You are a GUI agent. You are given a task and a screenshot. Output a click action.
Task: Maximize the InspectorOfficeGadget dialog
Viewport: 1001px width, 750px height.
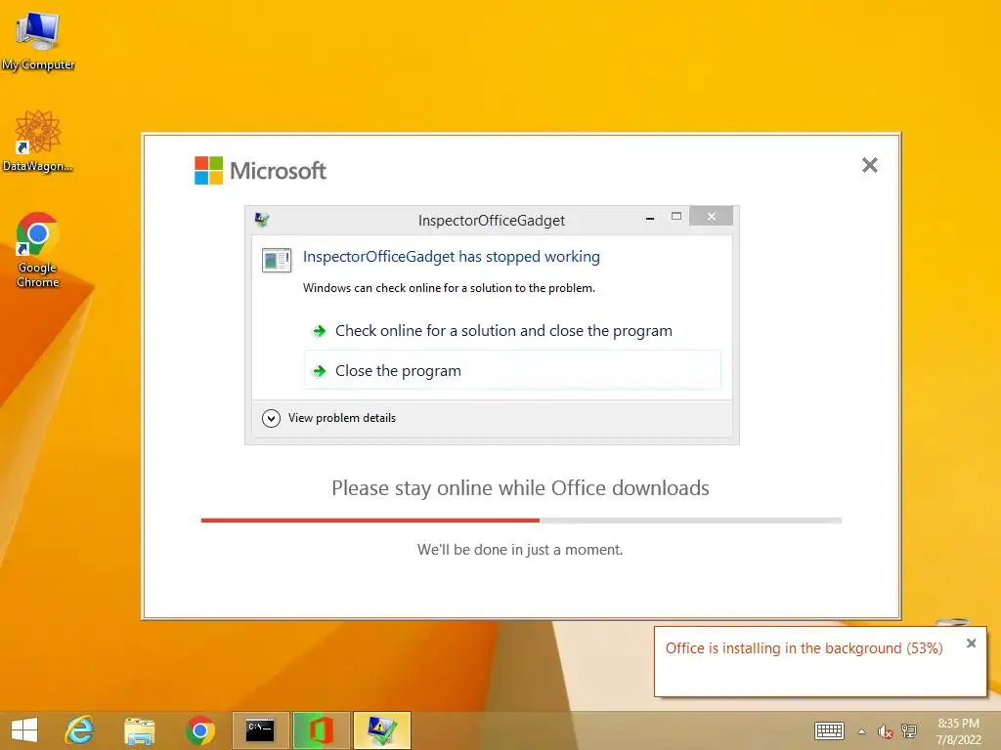[x=676, y=216]
